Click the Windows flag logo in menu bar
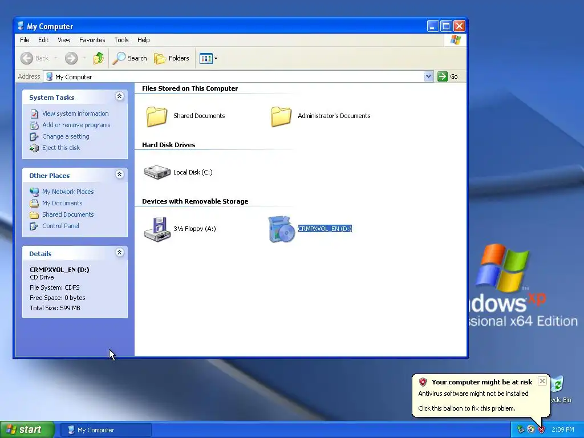This screenshot has height=438, width=584. tap(456, 40)
